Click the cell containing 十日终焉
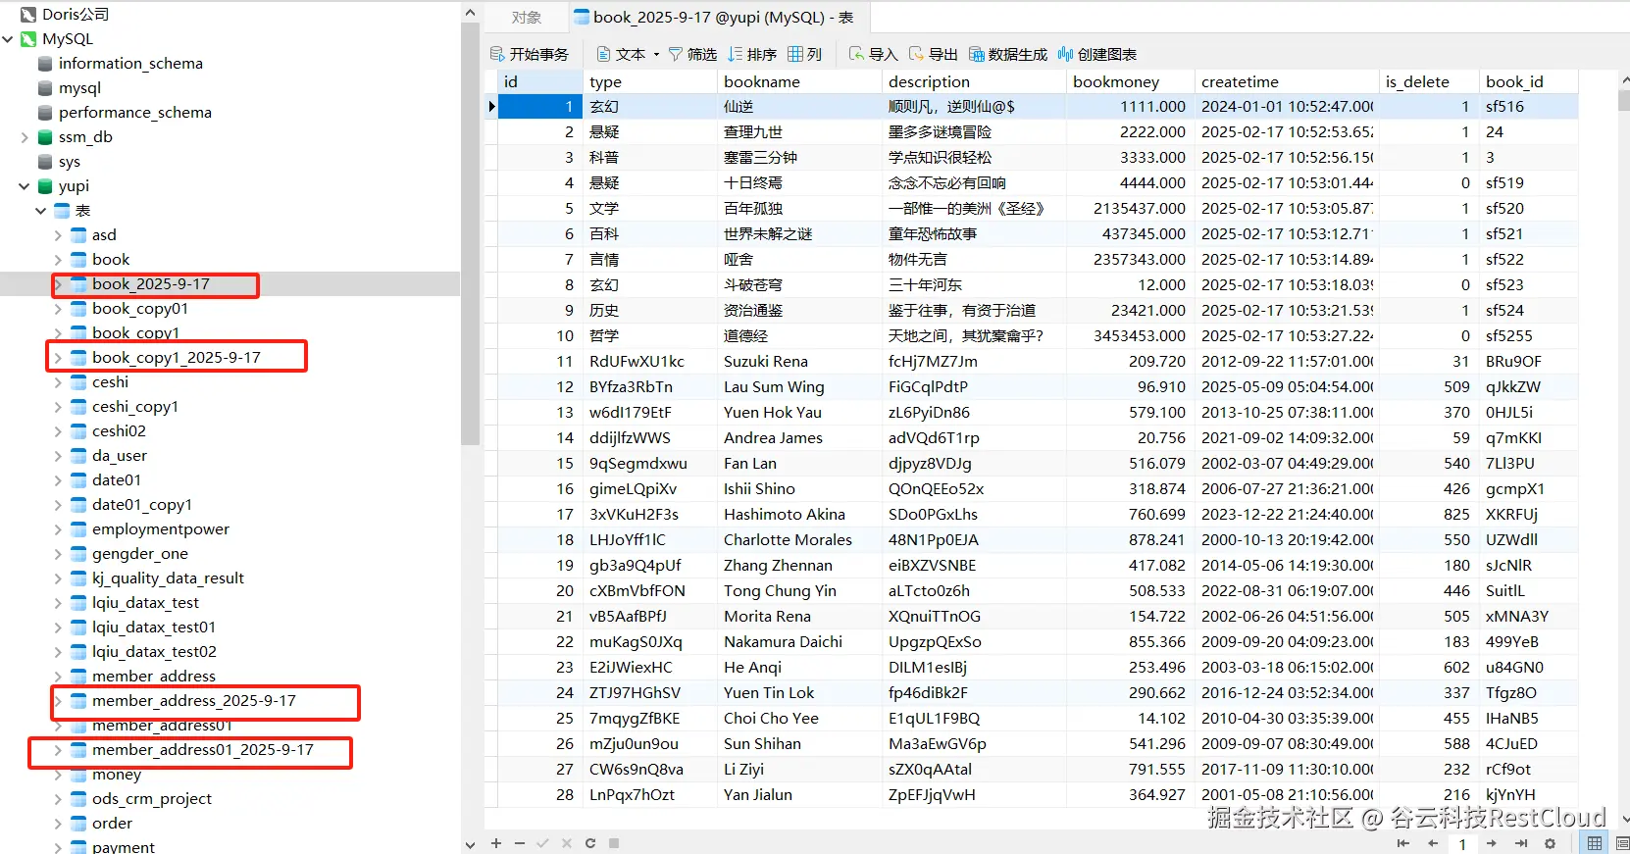This screenshot has width=1630, height=854. tap(799, 183)
